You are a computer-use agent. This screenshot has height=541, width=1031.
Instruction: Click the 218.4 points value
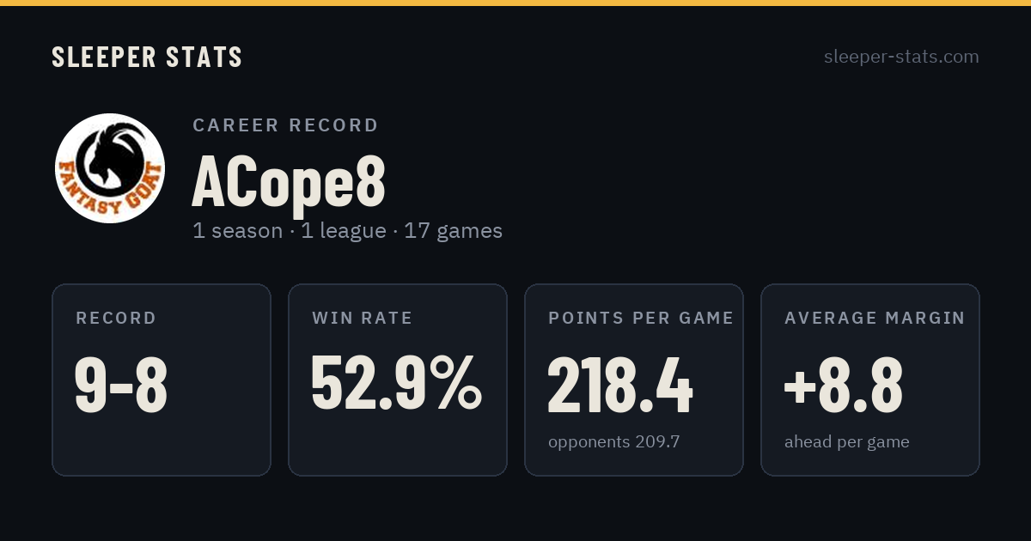619,385
